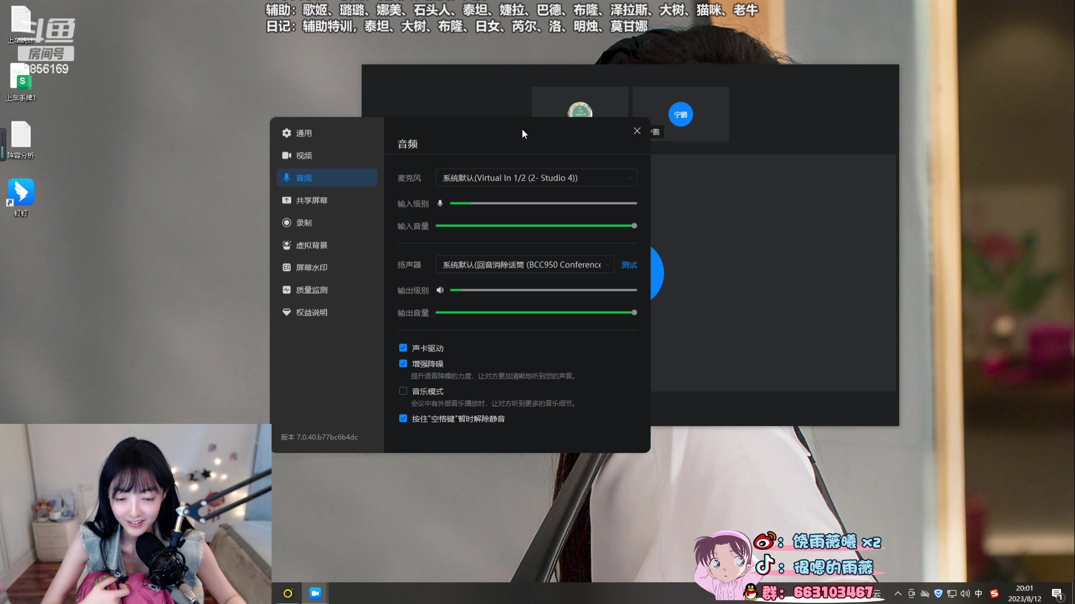Click the Tencent Meeting taskbar icon
Screen dimensions: 1075x604
[x=315, y=593]
